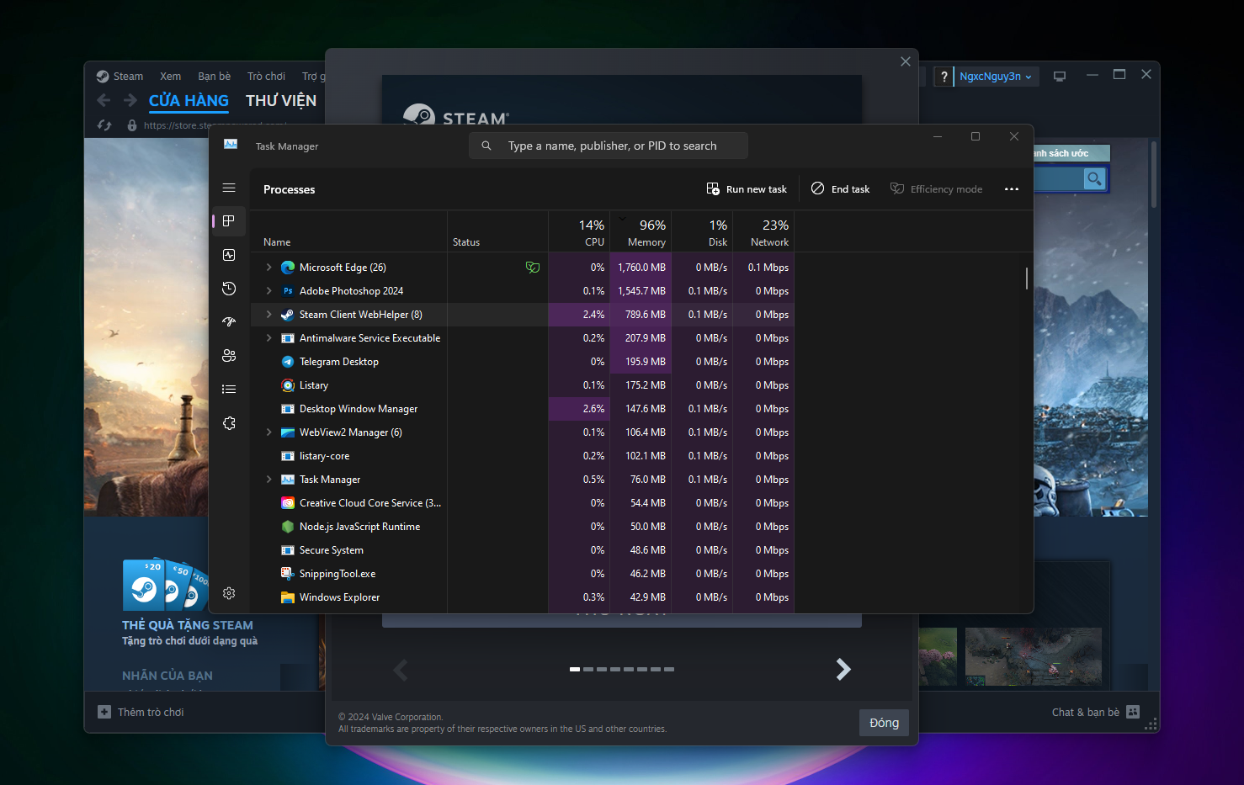
Task: Sort processes by Disk column
Action: [702, 232]
